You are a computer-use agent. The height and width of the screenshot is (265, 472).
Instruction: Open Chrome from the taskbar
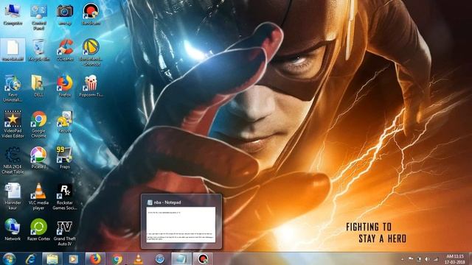(117, 258)
